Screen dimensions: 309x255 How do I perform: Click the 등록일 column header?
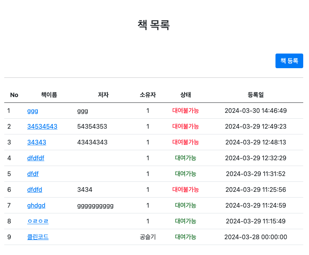tap(255, 95)
